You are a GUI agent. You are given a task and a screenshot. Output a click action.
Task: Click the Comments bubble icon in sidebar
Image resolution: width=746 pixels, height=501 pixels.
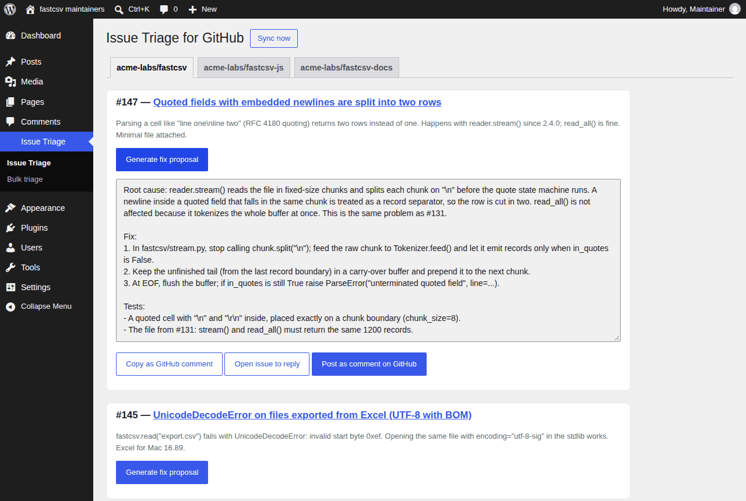10,122
